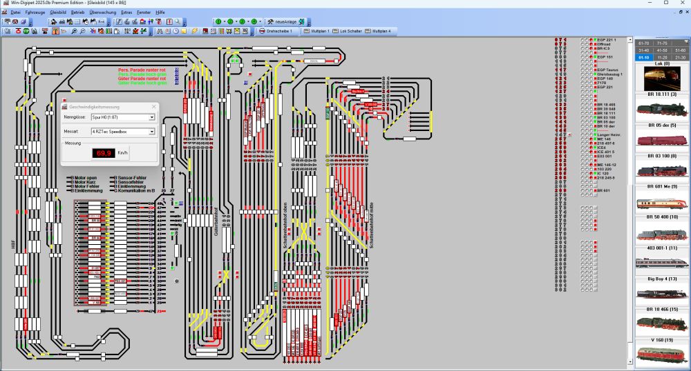The image size is (691, 371).
Task: Open the Messart dropdown list
Action: [151, 131]
